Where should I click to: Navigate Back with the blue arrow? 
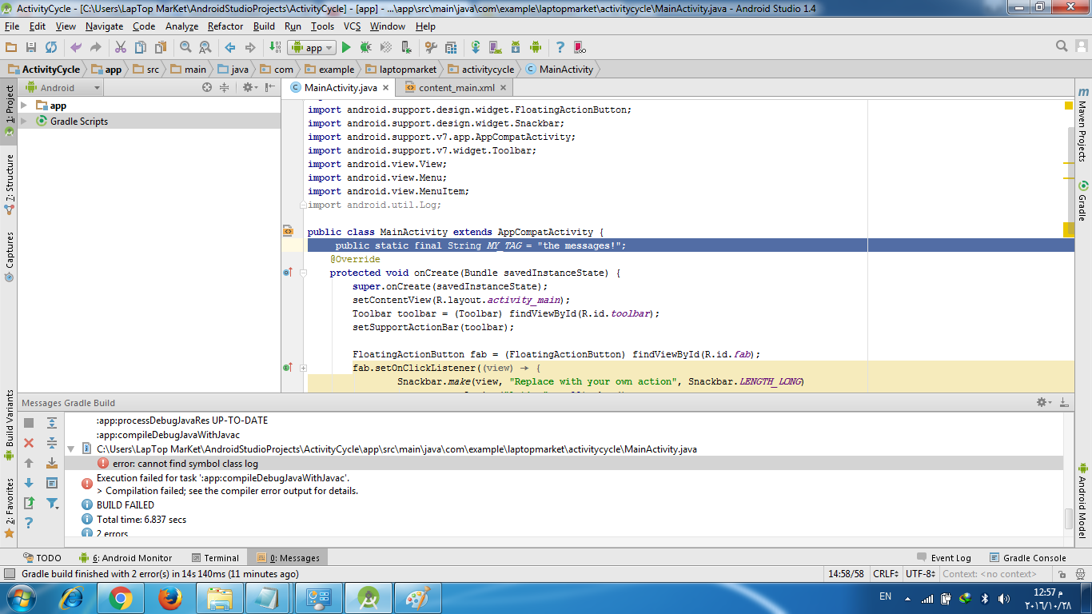pyautogui.click(x=230, y=47)
